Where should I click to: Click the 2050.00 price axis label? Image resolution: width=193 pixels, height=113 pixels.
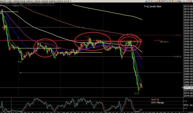188,61
